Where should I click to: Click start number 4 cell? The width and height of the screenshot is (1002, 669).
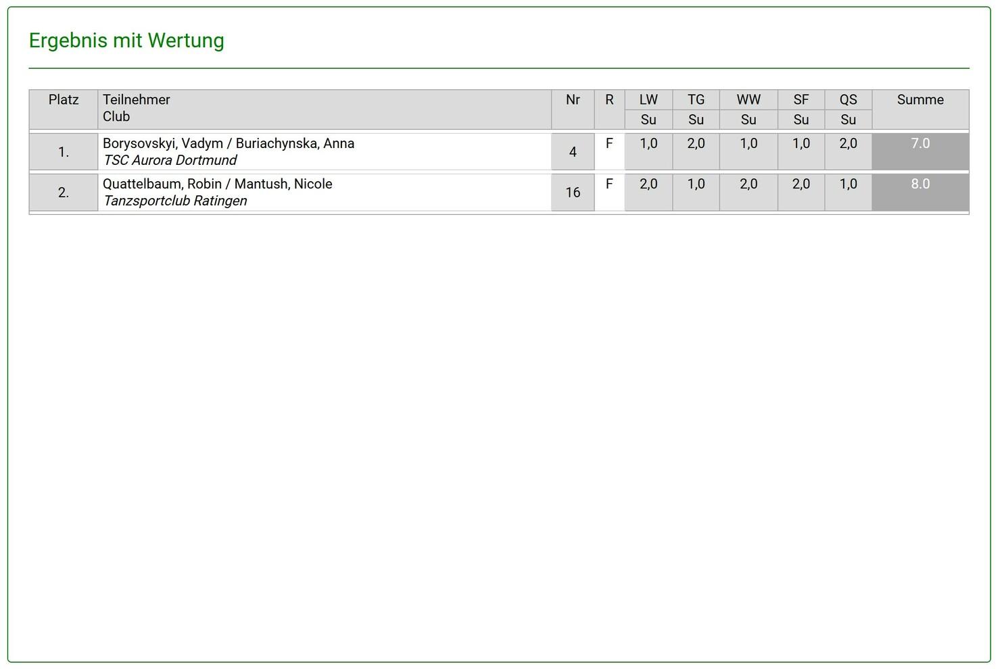tap(573, 152)
